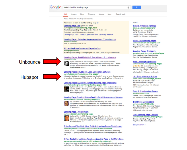The width and height of the screenshot is (187, 150).
Task: Open '300+ Landing Page Designs' ad
Action: click(x=145, y=115)
